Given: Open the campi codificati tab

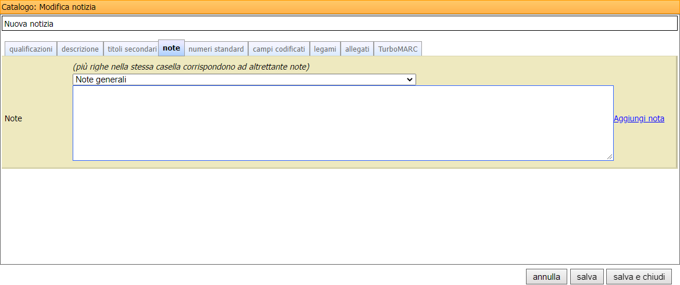Looking at the screenshot, I should 278,49.
